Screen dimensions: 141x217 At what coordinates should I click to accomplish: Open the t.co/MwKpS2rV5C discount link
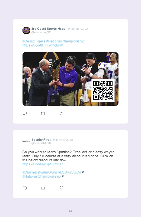click(x=43, y=164)
